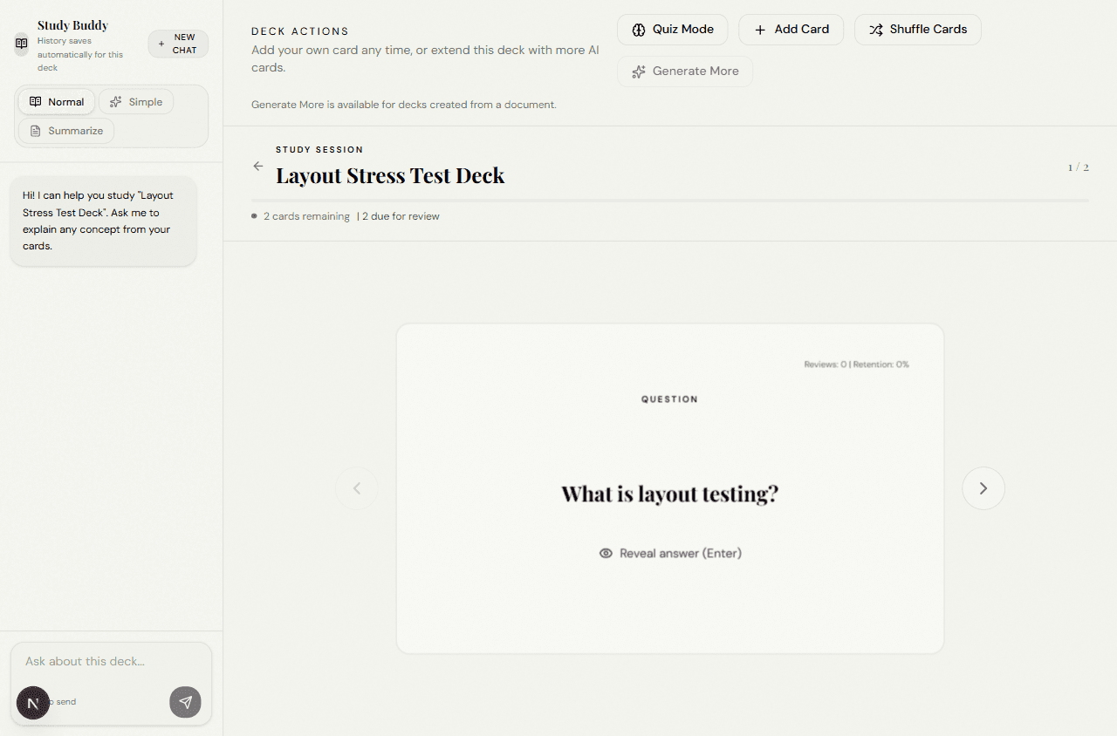Click the Study Buddy greeting chat message
Image resolution: width=1117 pixels, height=736 pixels.
click(103, 221)
